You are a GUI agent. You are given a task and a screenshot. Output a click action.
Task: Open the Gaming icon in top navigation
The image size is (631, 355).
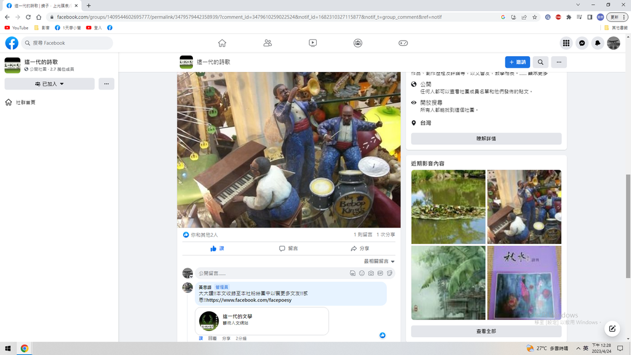tap(403, 43)
